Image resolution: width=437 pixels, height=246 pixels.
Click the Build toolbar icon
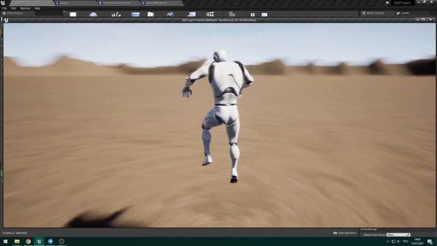[232, 14]
